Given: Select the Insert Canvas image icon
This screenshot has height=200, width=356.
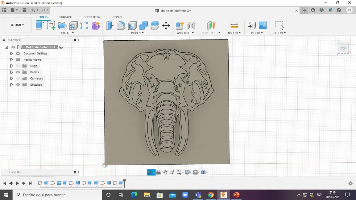Looking at the screenshot, I should 263,26.
